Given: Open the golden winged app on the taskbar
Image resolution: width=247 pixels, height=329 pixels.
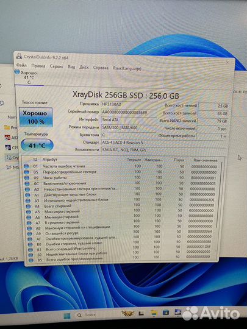Looking at the screenshot, I should coord(128,314).
